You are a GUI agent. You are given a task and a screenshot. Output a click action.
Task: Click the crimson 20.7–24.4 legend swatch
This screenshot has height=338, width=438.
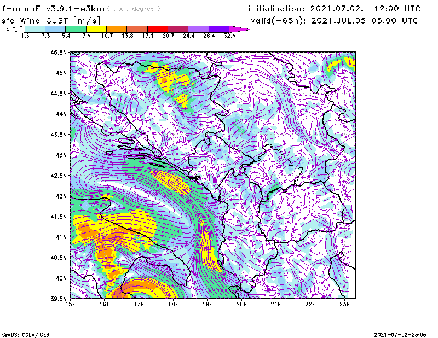tap(178, 29)
